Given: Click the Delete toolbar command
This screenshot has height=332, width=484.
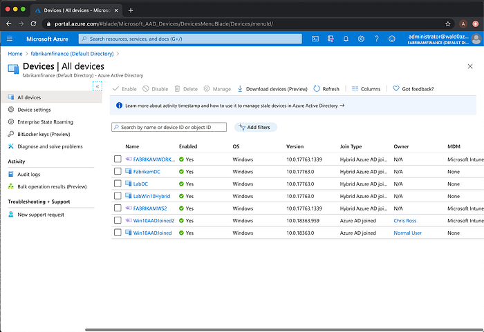Looking at the screenshot, I should [186, 89].
